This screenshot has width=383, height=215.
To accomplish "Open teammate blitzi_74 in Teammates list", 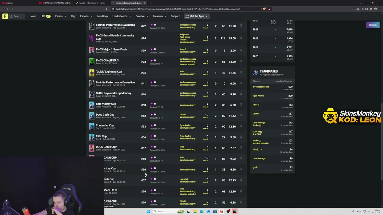I will click(x=257, y=150).
